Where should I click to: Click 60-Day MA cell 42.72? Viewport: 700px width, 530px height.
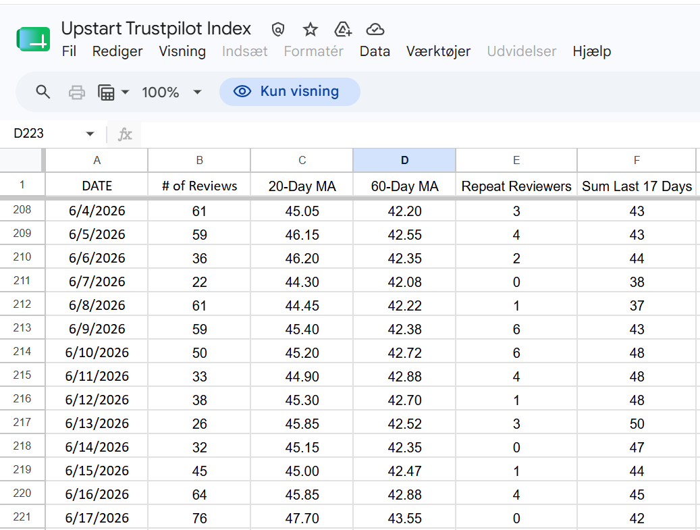[404, 352]
